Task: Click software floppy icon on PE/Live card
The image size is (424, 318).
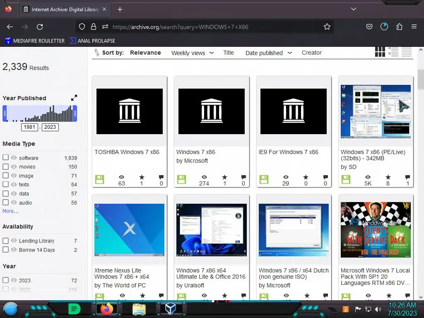Action: pyautogui.click(x=346, y=179)
